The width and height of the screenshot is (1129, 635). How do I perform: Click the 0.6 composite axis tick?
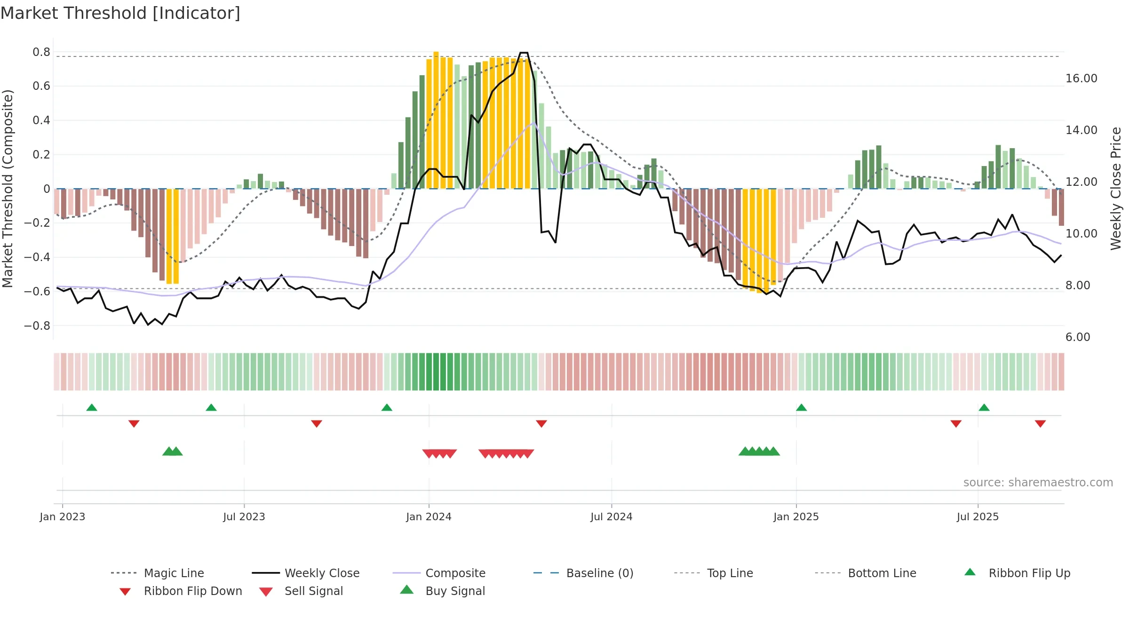coord(41,86)
